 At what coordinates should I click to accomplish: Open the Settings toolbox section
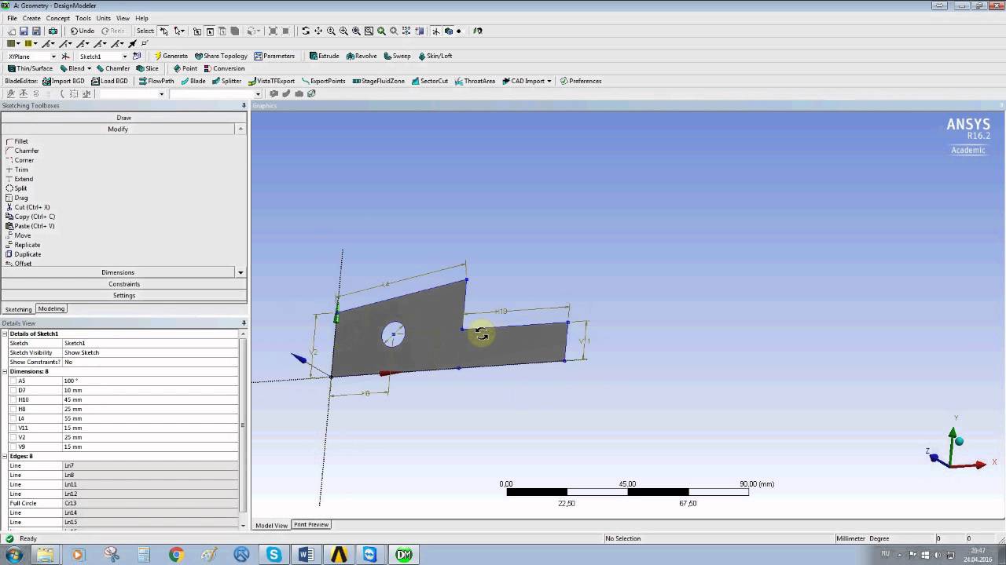pos(123,296)
